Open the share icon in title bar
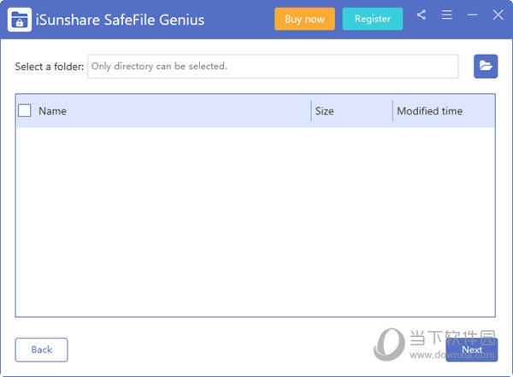Image resolution: width=513 pixels, height=377 pixels. 422,15
